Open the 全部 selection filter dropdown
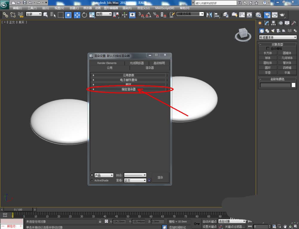 (34, 14)
